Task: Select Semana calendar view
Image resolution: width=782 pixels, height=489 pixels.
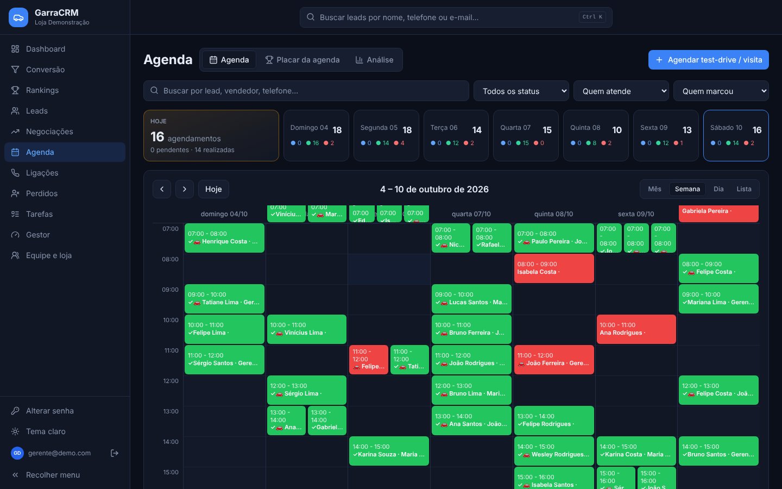Action: point(687,189)
